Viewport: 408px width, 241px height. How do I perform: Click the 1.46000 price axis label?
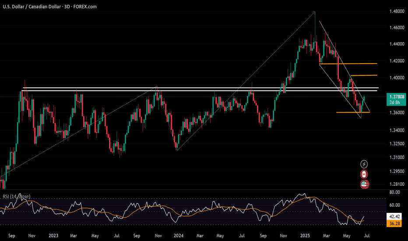(x=397, y=28)
